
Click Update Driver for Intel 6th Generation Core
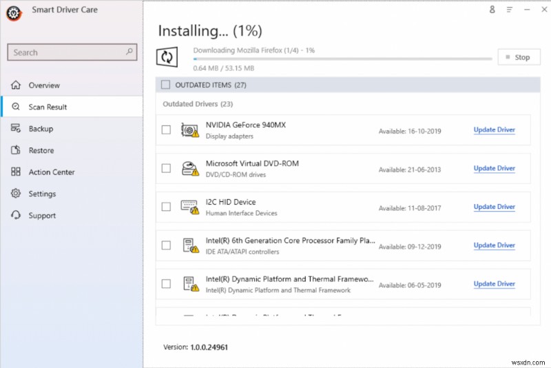[494, 245]
